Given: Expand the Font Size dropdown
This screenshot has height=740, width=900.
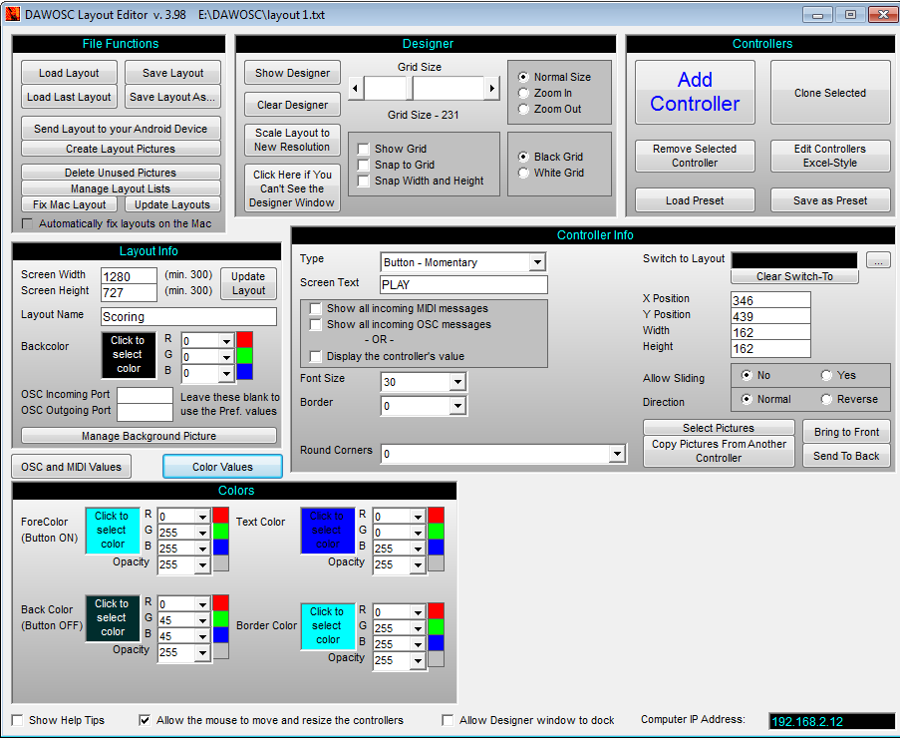Looking at the screenshot, I should pos(457,382).
